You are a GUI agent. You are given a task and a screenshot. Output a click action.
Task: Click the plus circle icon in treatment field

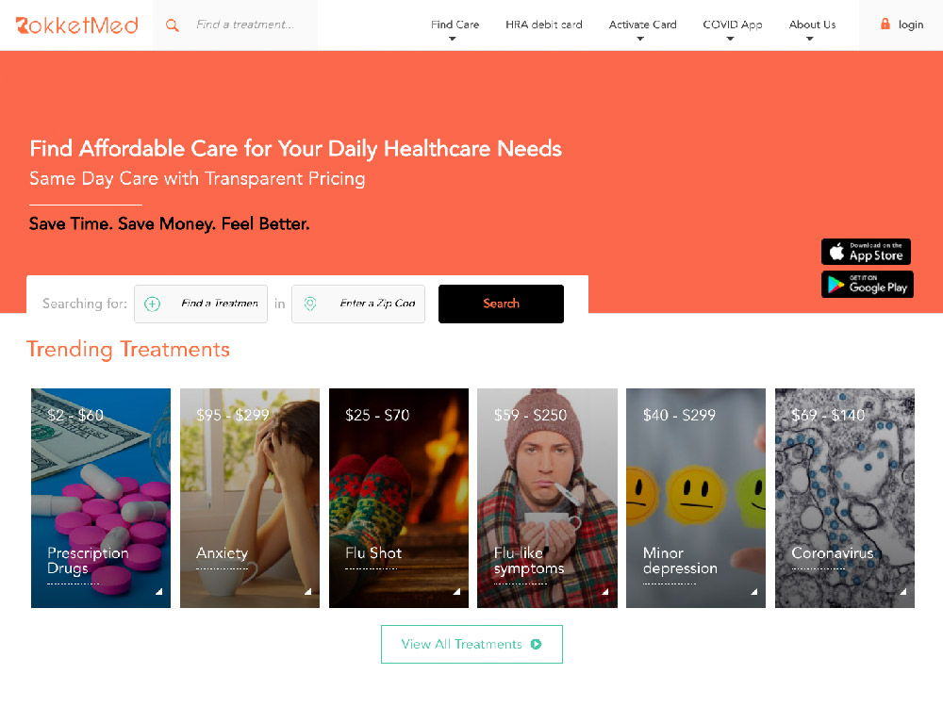click(x=152, y=304)
